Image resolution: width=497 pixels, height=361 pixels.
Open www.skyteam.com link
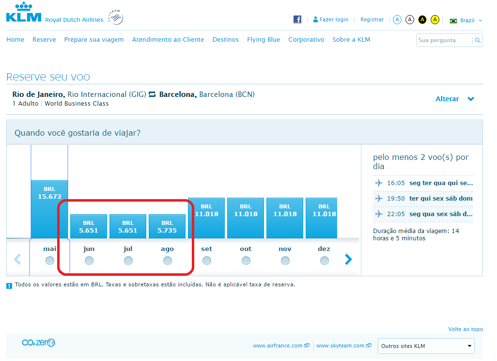[x=340, y=345]
